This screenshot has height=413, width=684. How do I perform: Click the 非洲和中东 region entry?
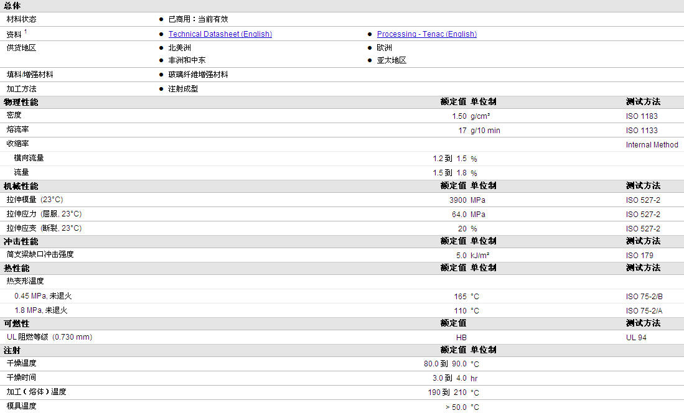click(x=187, y=60)
